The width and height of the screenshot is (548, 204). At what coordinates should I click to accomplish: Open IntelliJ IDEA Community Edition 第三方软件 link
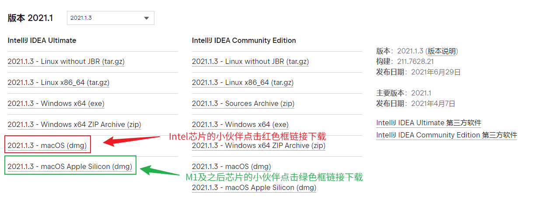tap(447, 135)
